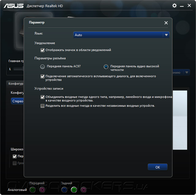Adjust the L balance slider in main window
196x195 pixels.
pos(18,69)
